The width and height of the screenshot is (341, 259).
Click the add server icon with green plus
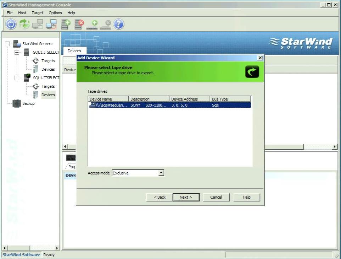[x=66, y=24]
